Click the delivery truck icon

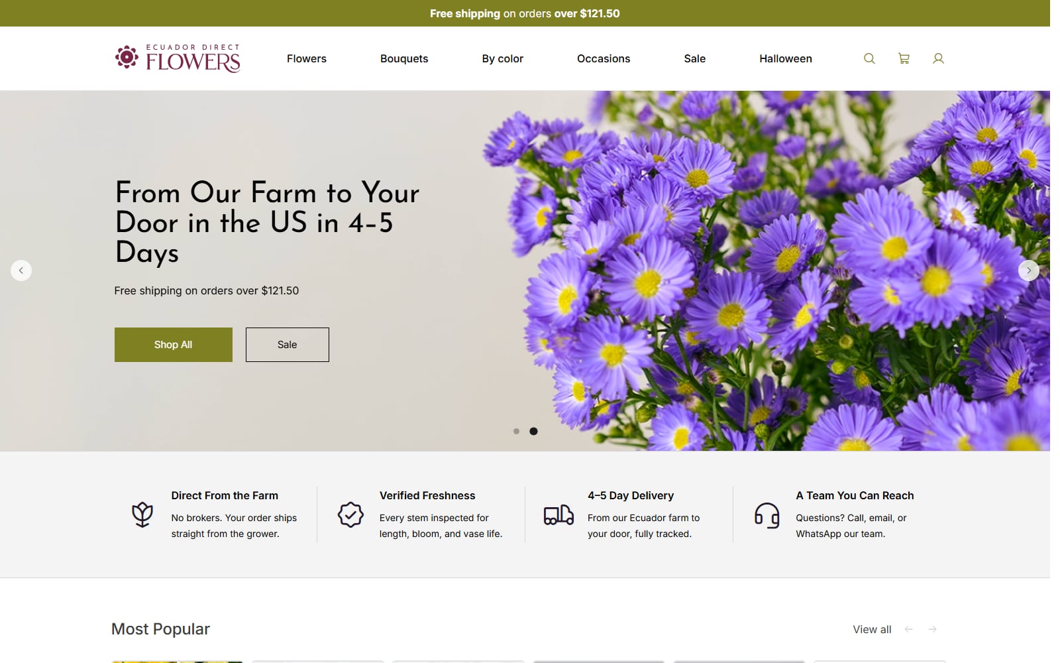(558, 514)
